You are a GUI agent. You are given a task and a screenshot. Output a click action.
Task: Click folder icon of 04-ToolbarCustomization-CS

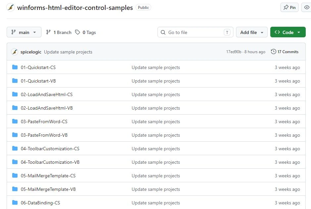pyautogui.click(x=15, y=148)
